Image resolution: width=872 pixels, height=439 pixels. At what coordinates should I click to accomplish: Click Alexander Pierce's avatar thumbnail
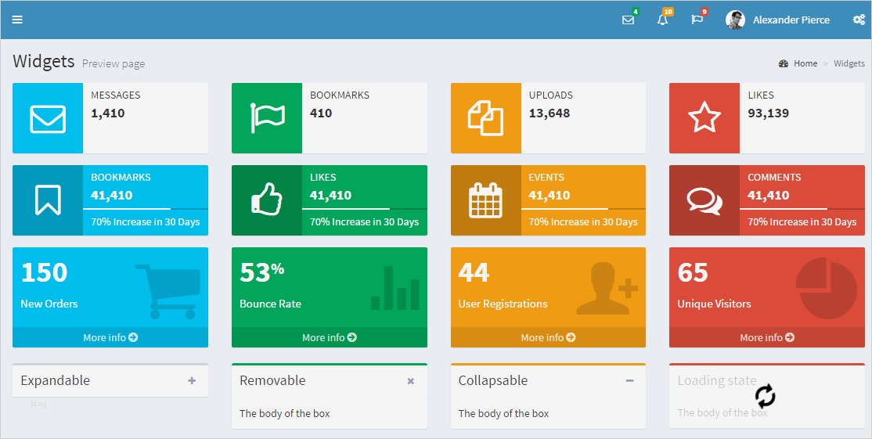[735, 20]
